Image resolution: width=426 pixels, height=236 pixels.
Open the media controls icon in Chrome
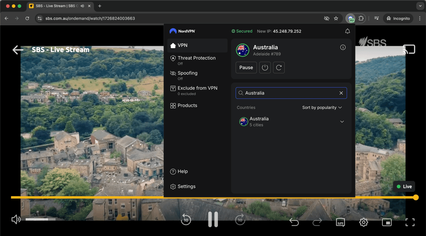pyautogui.click(x=376, y=18)
